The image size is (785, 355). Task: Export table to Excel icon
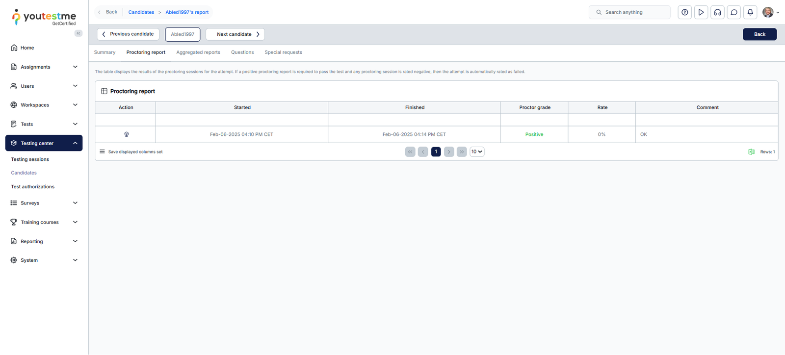pos(751,152)
